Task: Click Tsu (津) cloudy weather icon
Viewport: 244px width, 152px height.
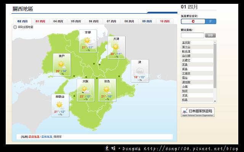Action: 140,71
